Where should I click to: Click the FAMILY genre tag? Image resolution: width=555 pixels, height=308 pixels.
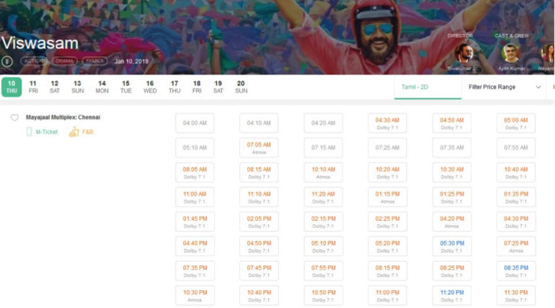click(94, 62)
